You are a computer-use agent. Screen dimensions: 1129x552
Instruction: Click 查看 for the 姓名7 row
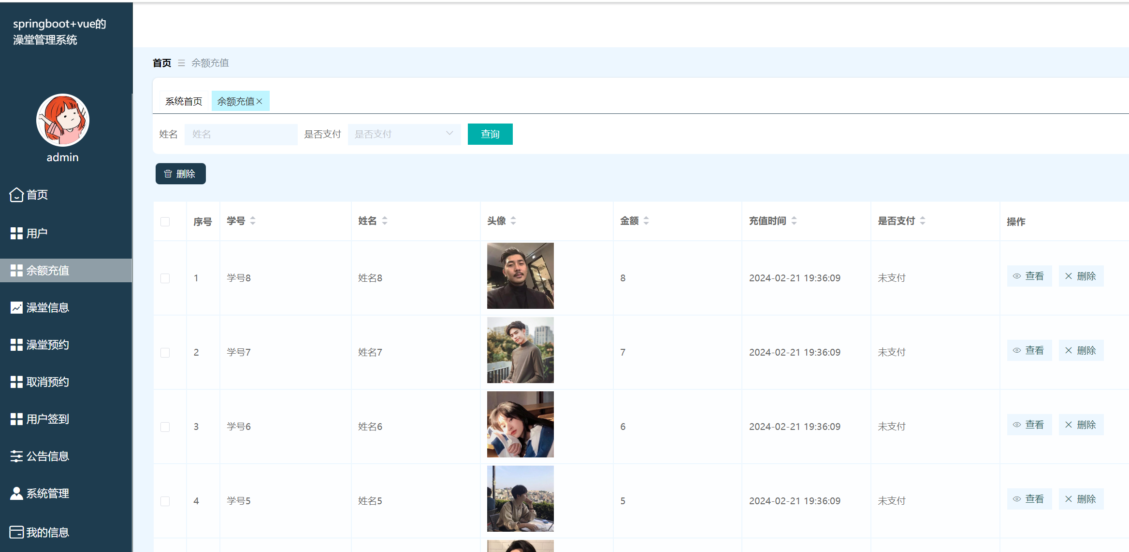point(1029,350)
